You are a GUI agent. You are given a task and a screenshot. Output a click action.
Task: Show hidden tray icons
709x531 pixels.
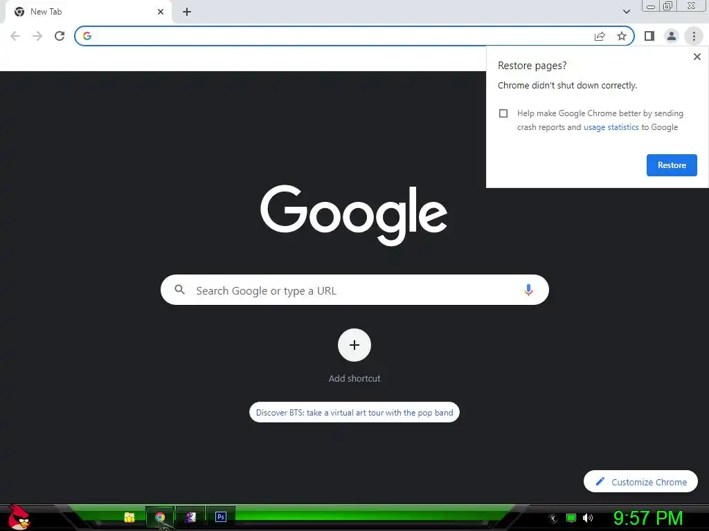tap(553, 519)
